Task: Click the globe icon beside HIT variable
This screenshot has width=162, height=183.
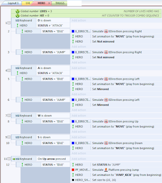Action: [17, 16]
